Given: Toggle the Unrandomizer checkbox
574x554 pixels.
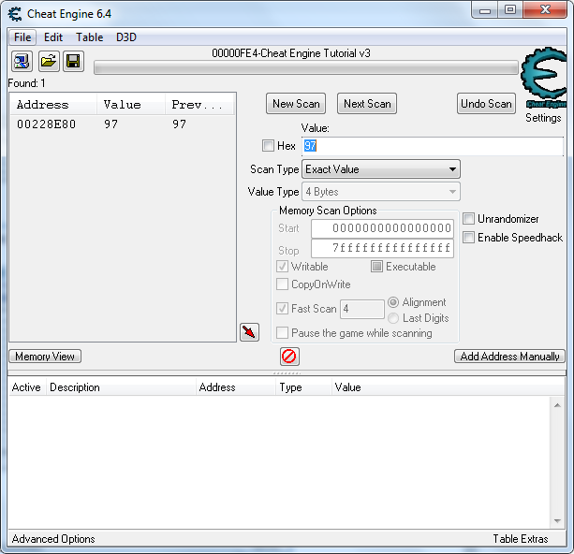Looking at the screenshot, I should coord(468,219).
